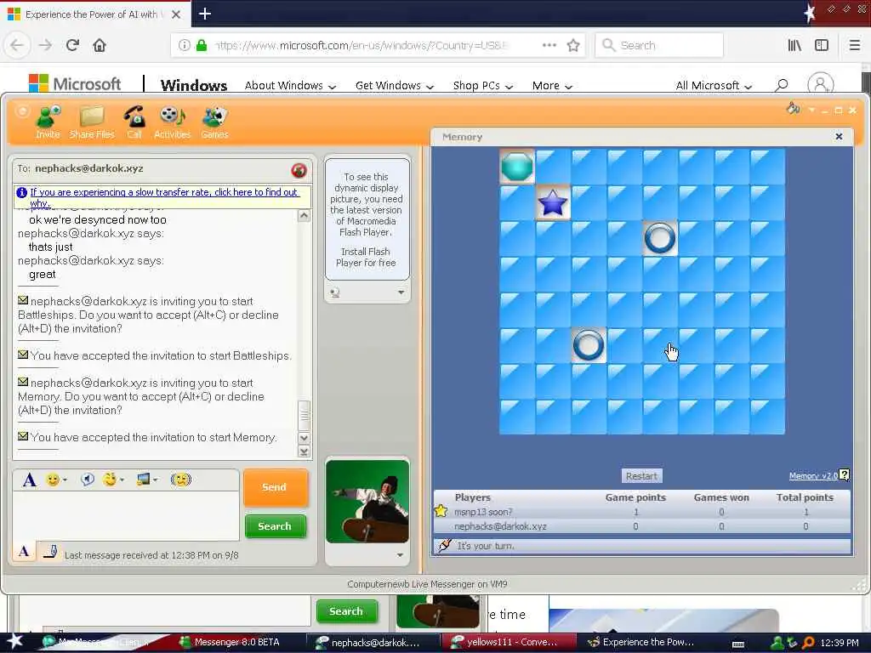Open your display picture dropdown arrow

[x=400, y=554]
